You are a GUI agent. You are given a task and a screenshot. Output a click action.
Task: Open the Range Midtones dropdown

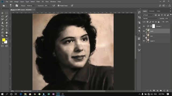click(x=31, y=6)
